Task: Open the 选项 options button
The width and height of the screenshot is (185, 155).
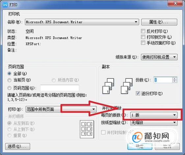Action: tap(17, 146)
